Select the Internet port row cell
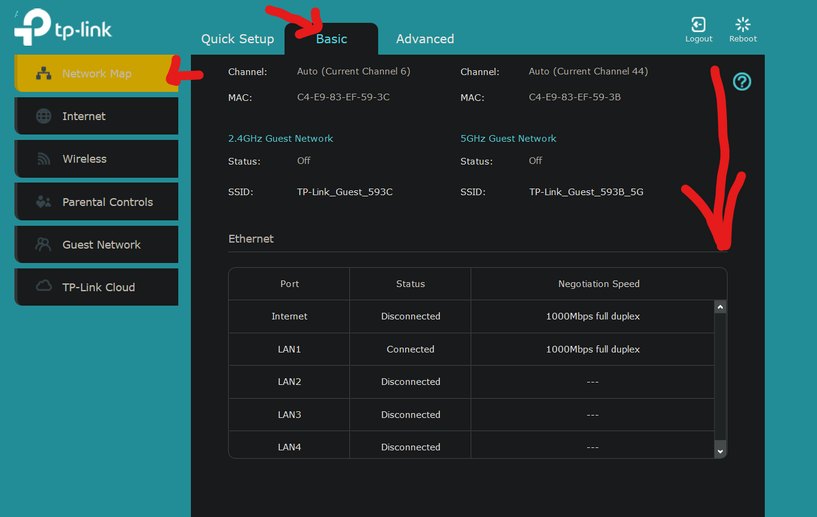This screenshot has height=517, width=817. pyautogui.click(x=289, y=316)
